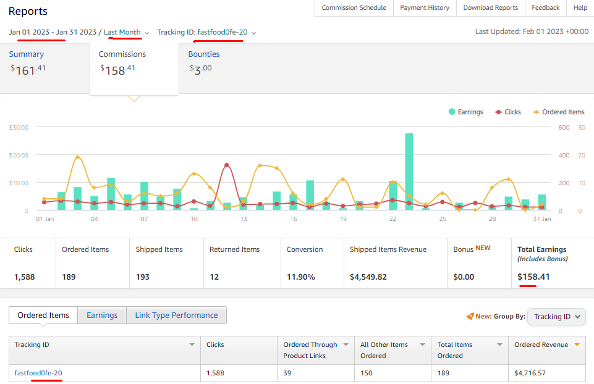Sort by Total Items Ordered arrow
The height and width of the screenshot is (384, 594).
pos(499,344)
